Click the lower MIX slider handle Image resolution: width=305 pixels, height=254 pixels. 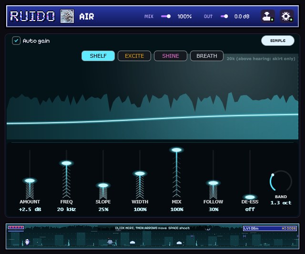[x=176, y=150]
